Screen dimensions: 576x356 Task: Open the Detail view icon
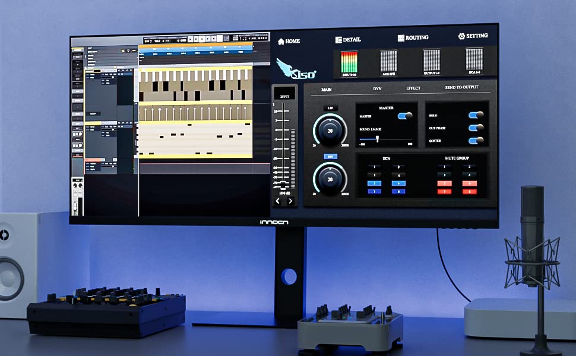338,40
